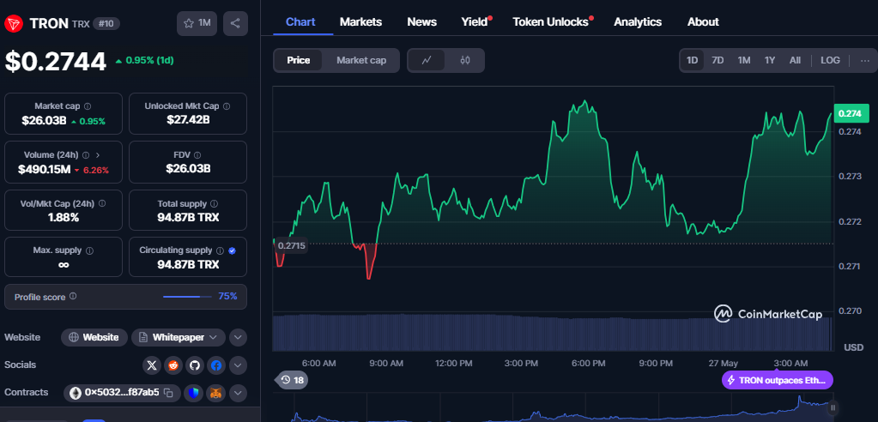This screenshot has width=878, height=422.
Task: Open FDV info icon
Action: [197, 155]
